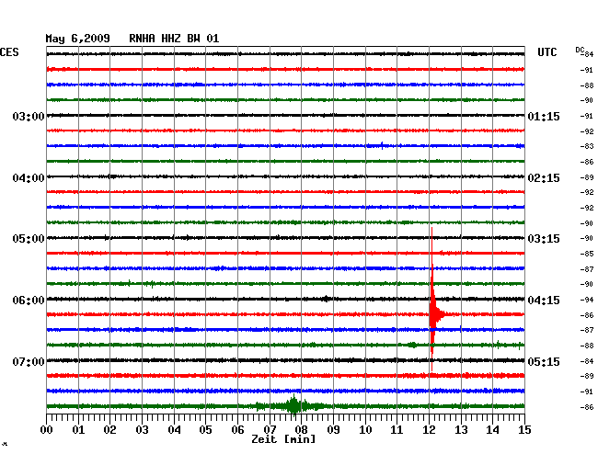Click the Zeit [min] axis label
This screenshot has width=598, height=454.
tap(284, 439)
